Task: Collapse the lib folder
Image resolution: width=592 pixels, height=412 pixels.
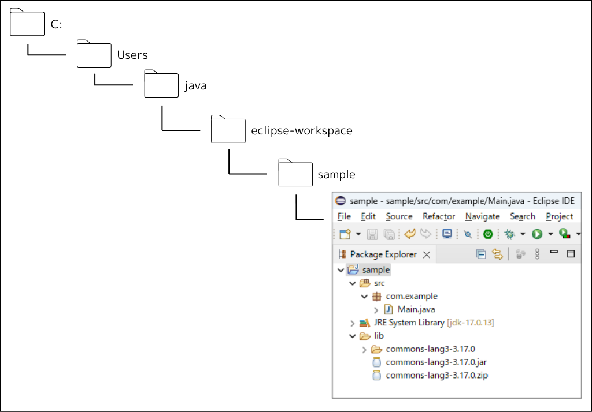Action: tap(353, 336)
